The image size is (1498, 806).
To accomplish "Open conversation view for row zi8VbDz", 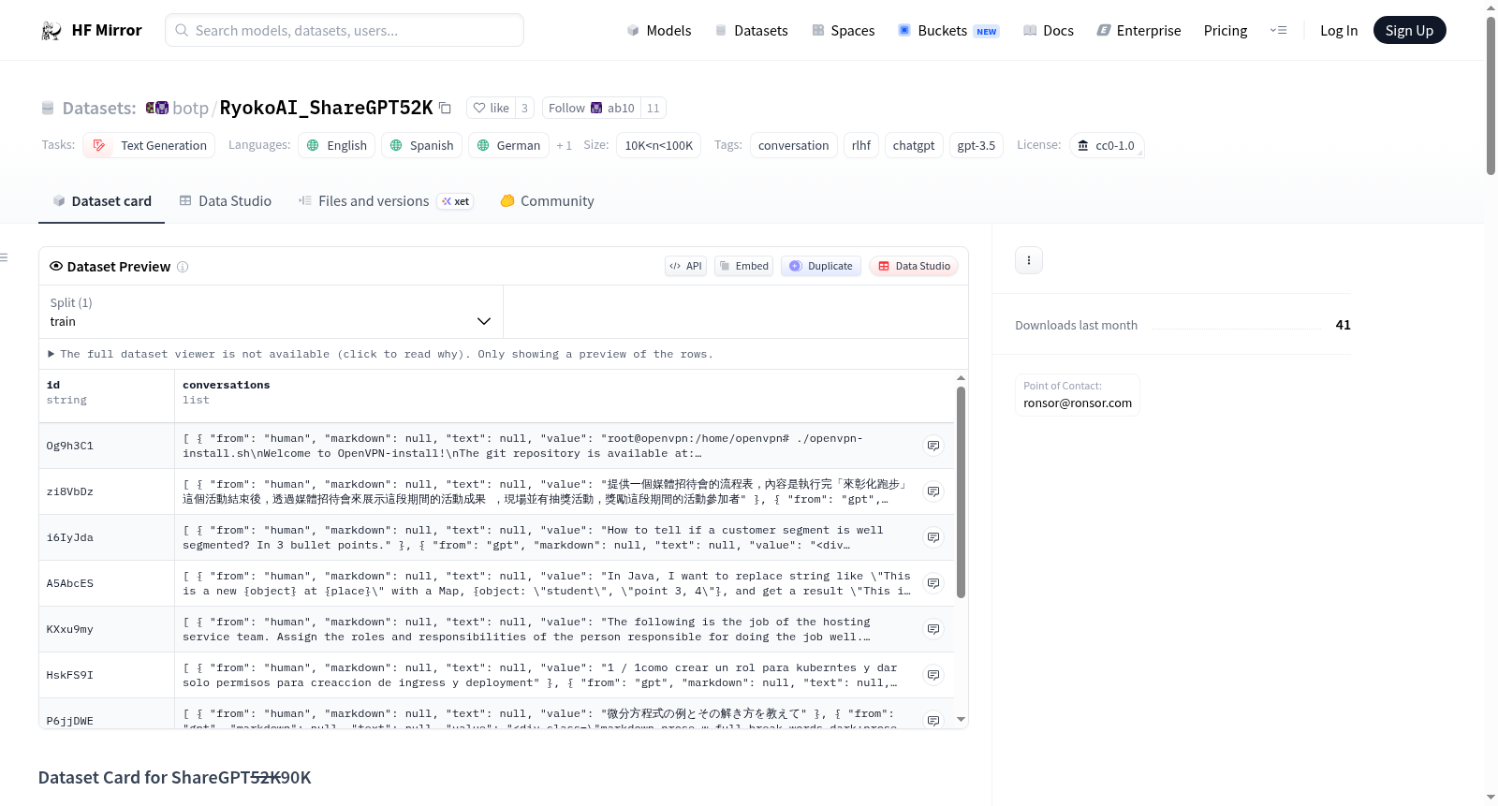I will coord(933,491).
